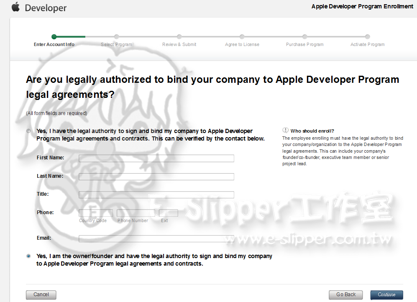Cancel enrollment using the Cancel button
This screenshot has height=302, width=417.
(x=41, y=294)
